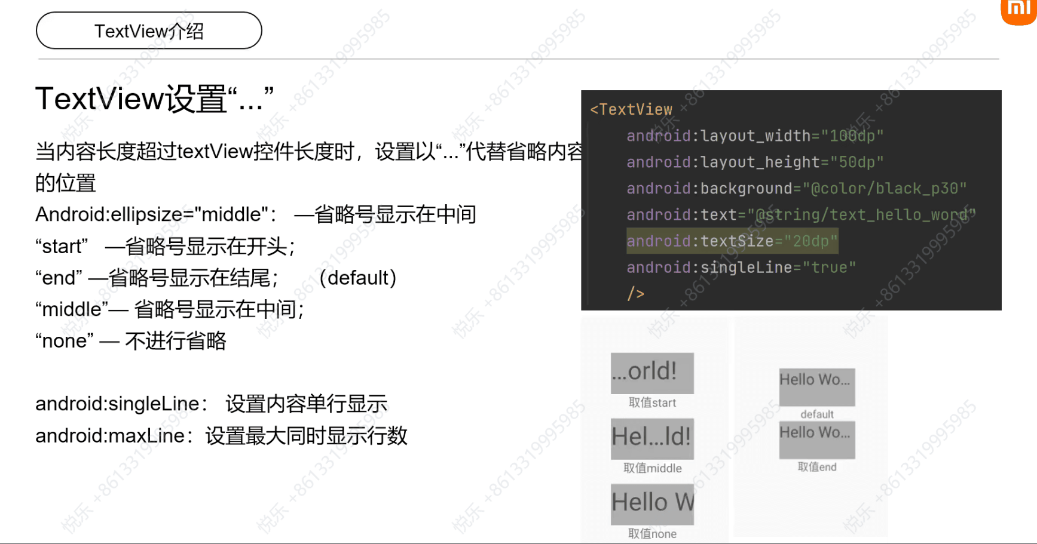Click the TextView介绍 title pill

coord(149,31)
